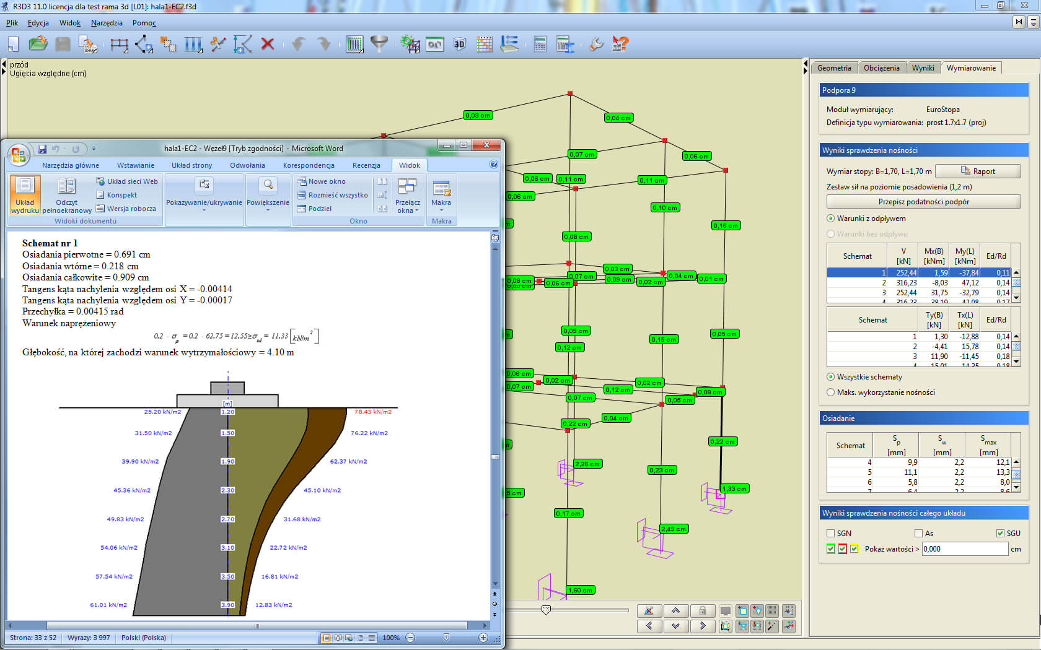Select Maks. wykorzystanie nośności radio button
The height and width of the screenshot is (650, 1041).
click(x=830, y=392)
